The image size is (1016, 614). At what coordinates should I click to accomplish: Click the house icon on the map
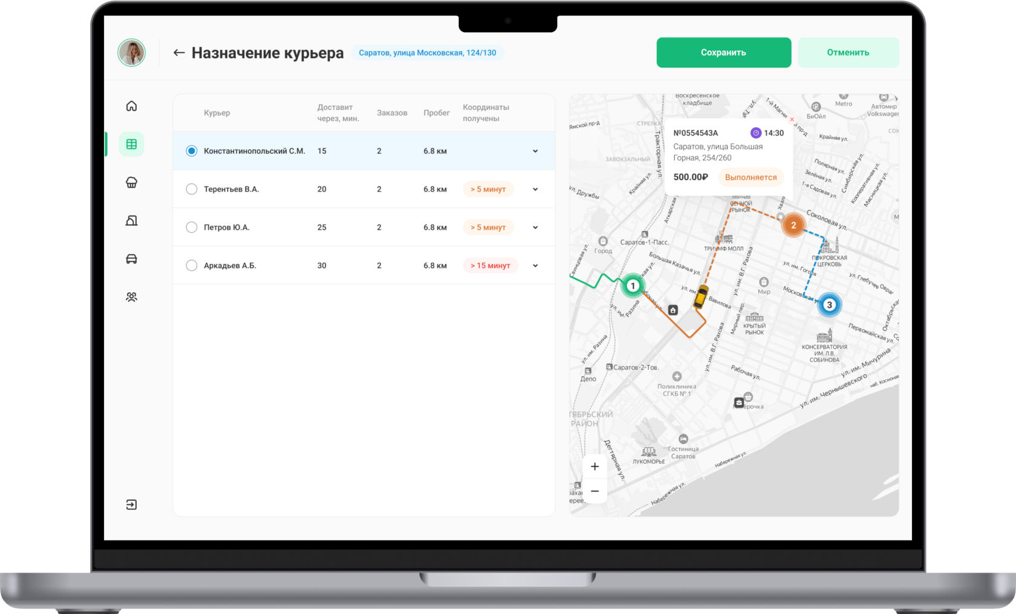click(x=673, y=310)
